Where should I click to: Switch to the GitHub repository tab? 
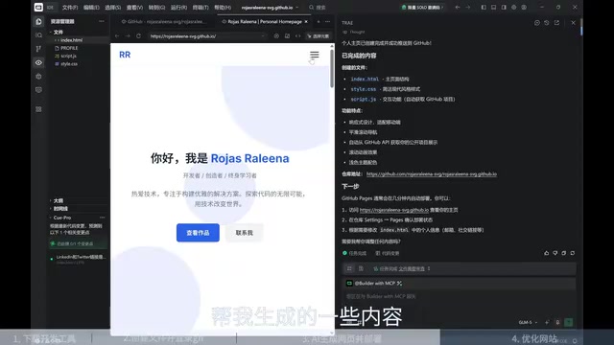(x=163, y=22)
